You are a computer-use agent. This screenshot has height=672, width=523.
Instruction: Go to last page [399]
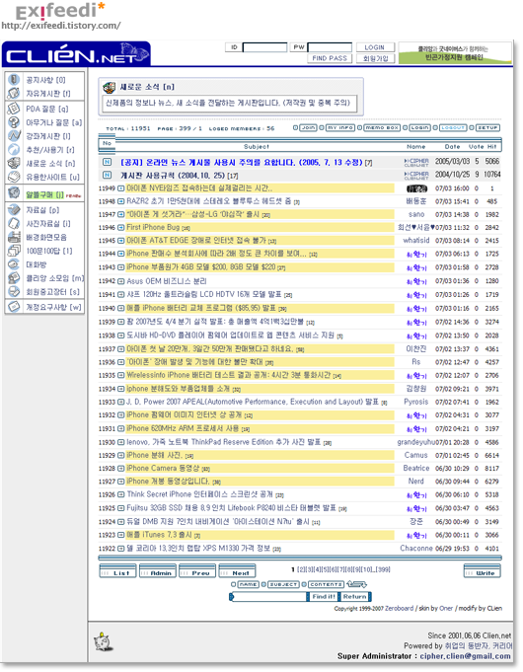coord(383,569)
